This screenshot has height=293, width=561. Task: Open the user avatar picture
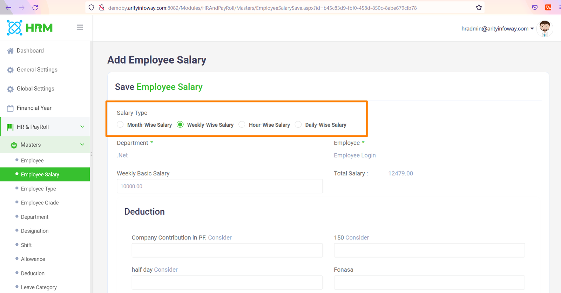545,29
